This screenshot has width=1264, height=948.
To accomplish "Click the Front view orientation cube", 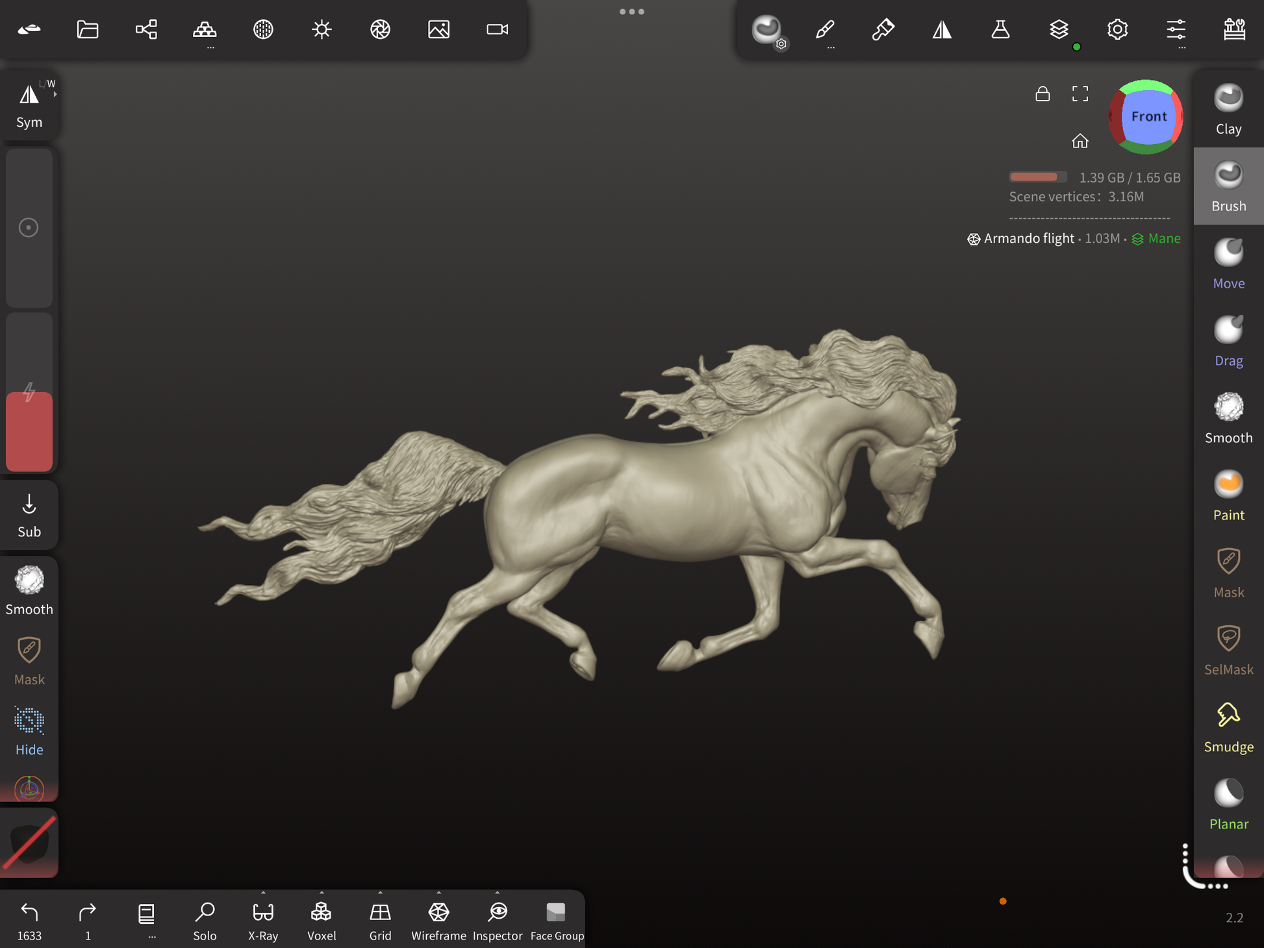I will 1147,117.
